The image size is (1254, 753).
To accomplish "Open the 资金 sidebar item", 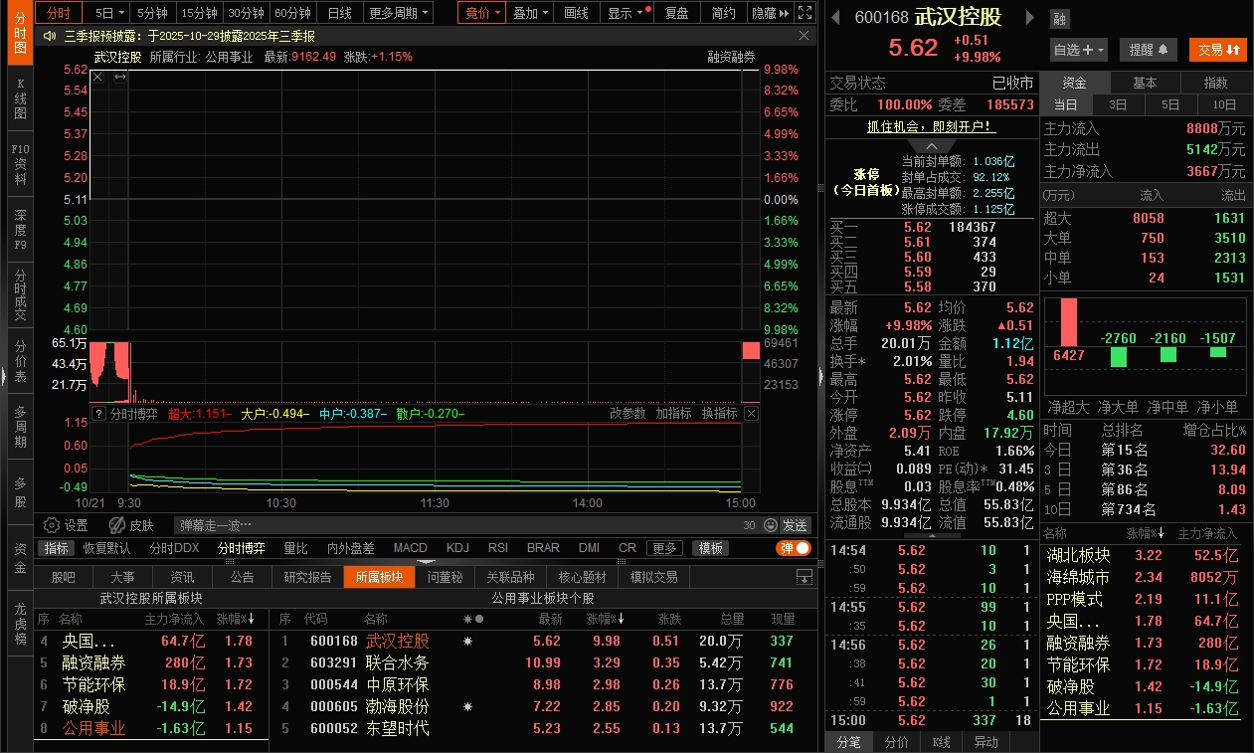I will tap(20, 557).
